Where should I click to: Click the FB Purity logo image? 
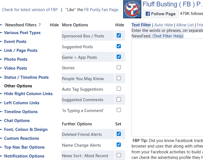pos(132,9)
